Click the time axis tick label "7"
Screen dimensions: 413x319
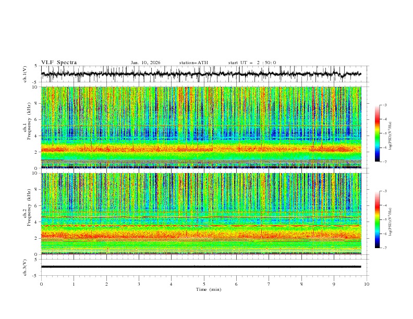tap(269, 284)
